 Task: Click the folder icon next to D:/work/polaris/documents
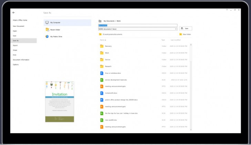100,34
